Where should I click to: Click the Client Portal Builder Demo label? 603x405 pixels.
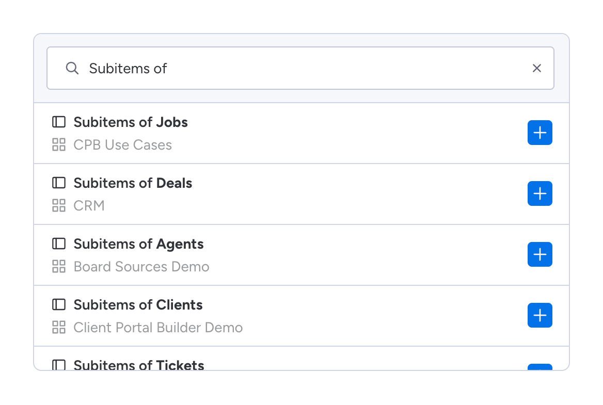(x=158, y=328)
